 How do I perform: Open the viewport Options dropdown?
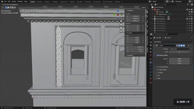pyautogui.click(x=144, y=8)
